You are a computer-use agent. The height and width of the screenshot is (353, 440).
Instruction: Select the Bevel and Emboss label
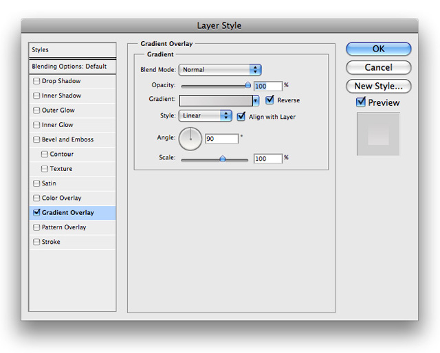coord(67,139)
